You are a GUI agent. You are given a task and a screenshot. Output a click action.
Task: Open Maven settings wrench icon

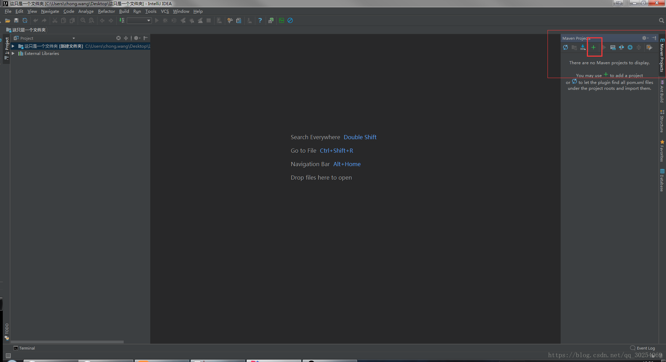point(649,48)
